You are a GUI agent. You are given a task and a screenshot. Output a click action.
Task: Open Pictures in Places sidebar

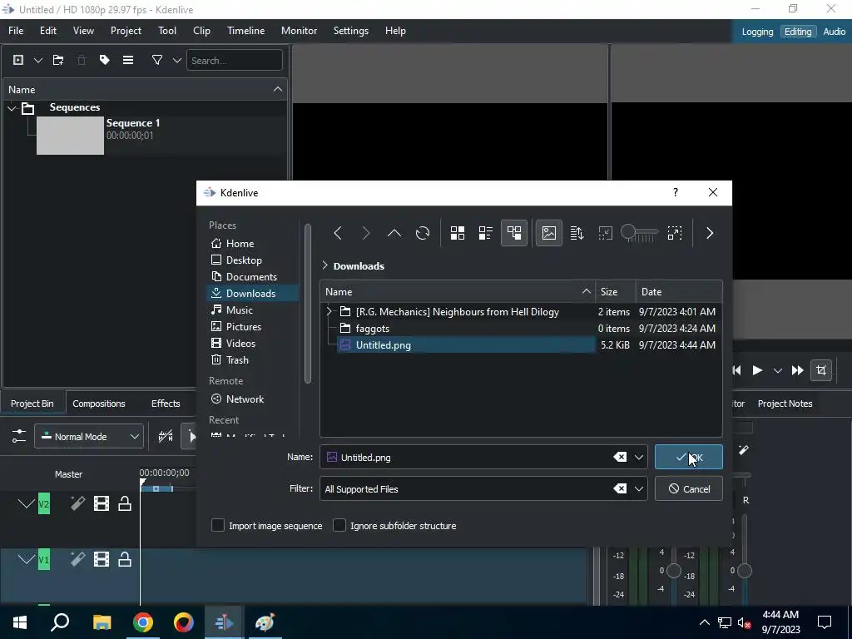click(244, 326)
